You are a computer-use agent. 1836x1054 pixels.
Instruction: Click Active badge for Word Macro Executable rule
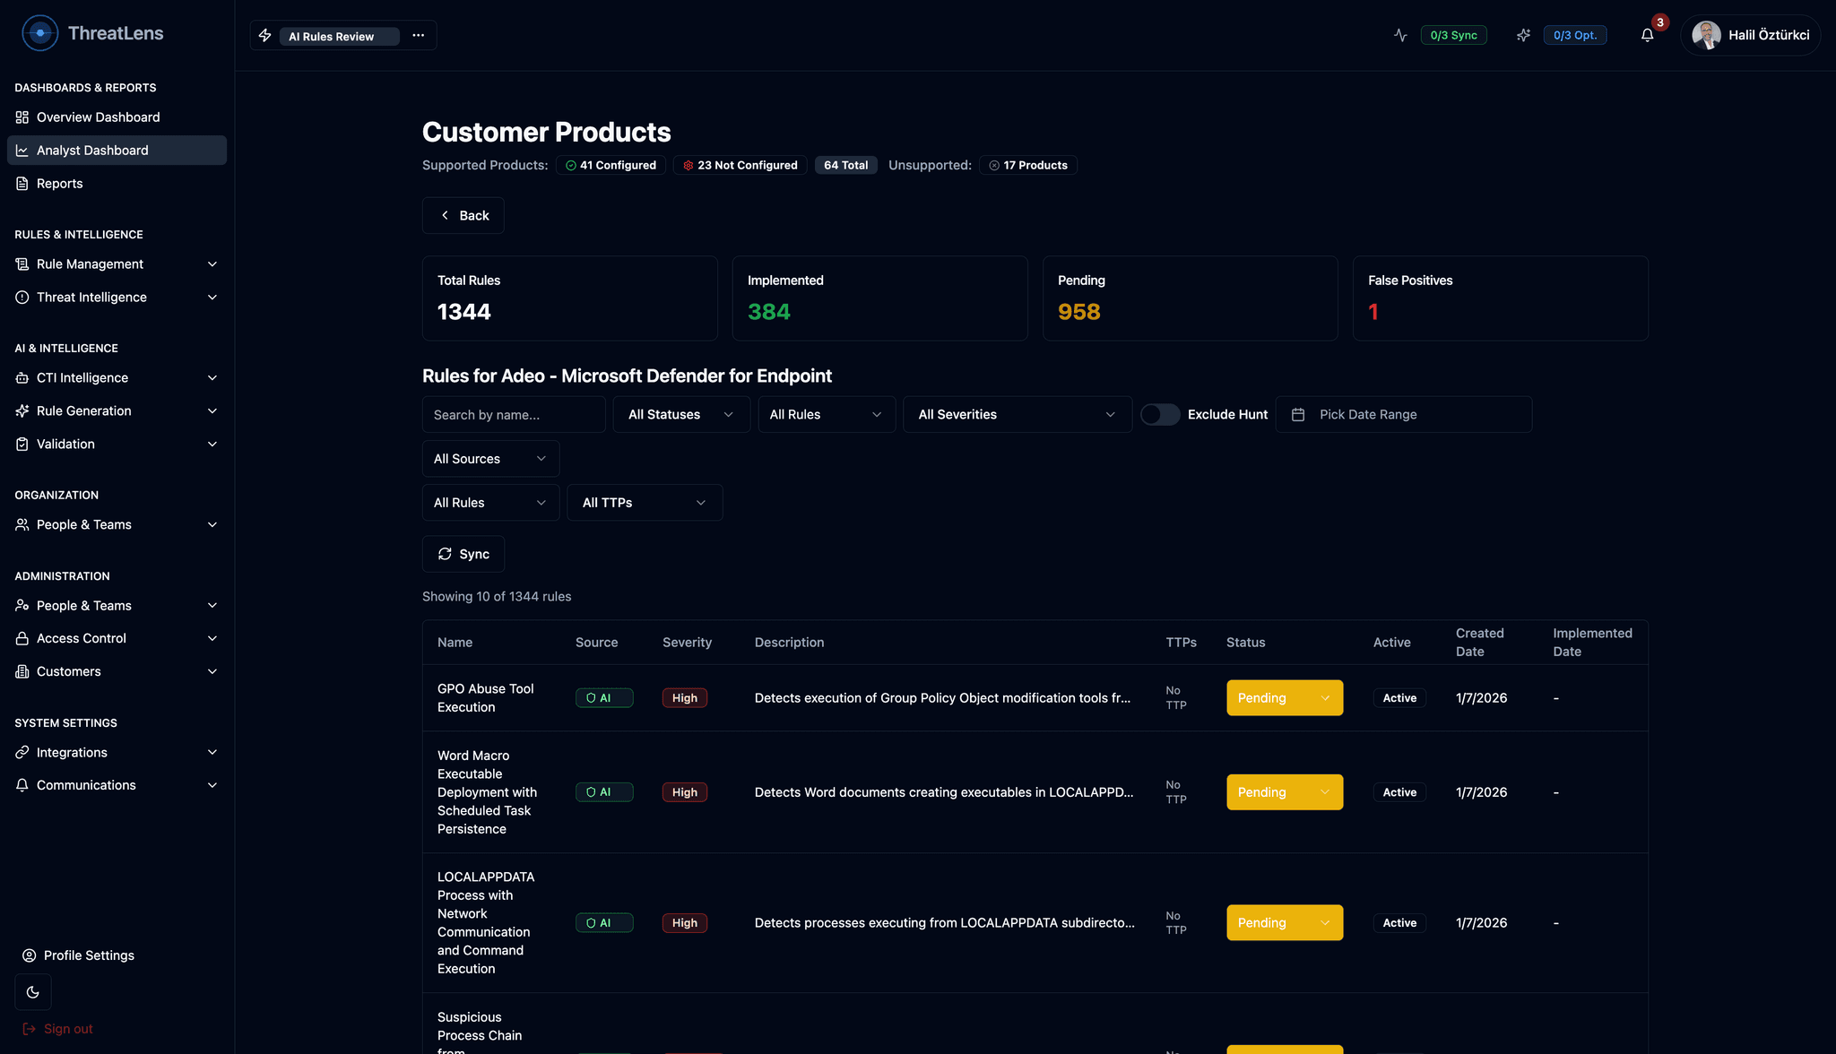point(1399,792)
